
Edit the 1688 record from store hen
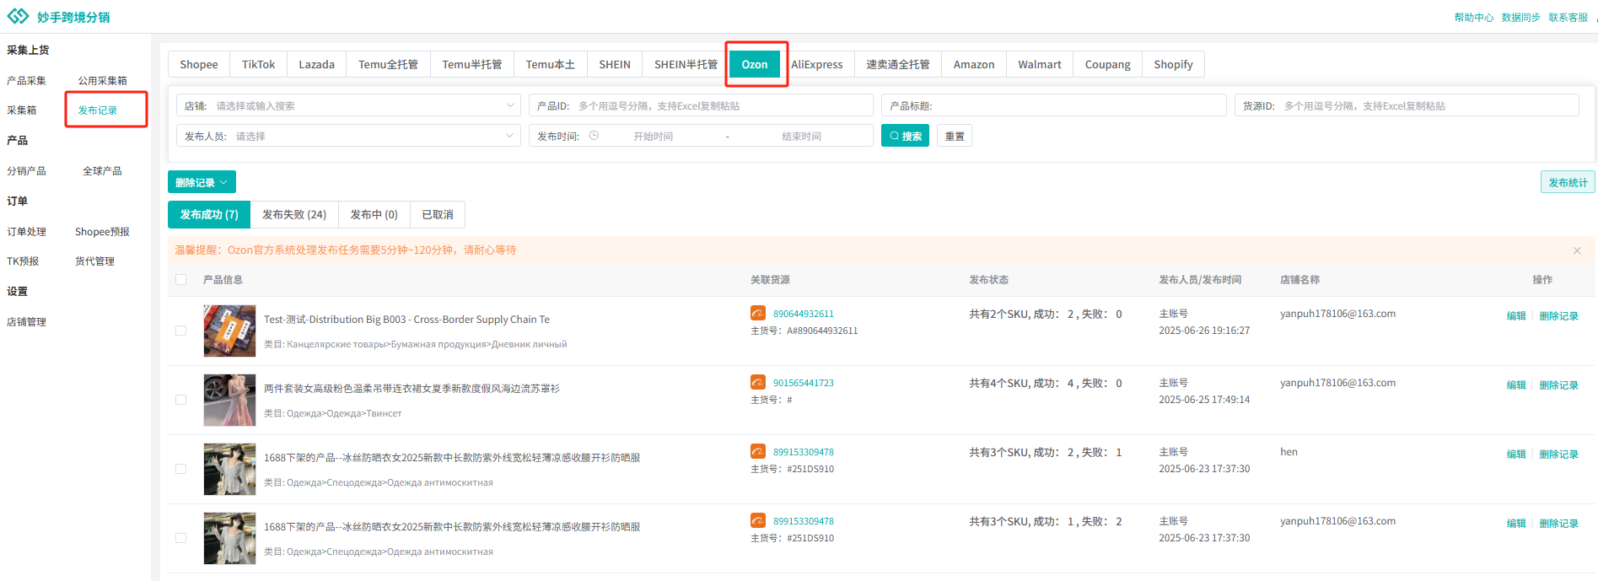(x=1516, y=454)
